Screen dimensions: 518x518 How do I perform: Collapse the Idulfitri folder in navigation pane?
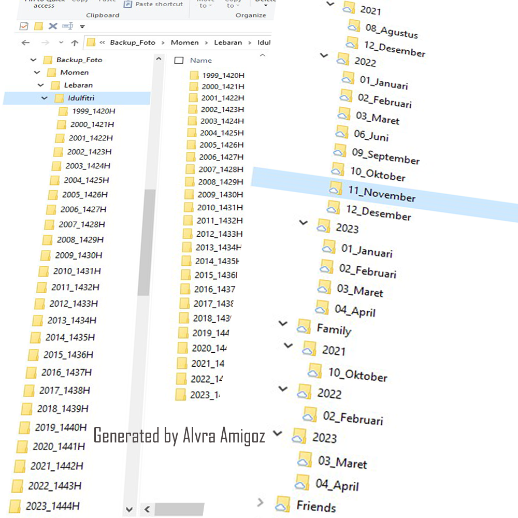point(44,98)
